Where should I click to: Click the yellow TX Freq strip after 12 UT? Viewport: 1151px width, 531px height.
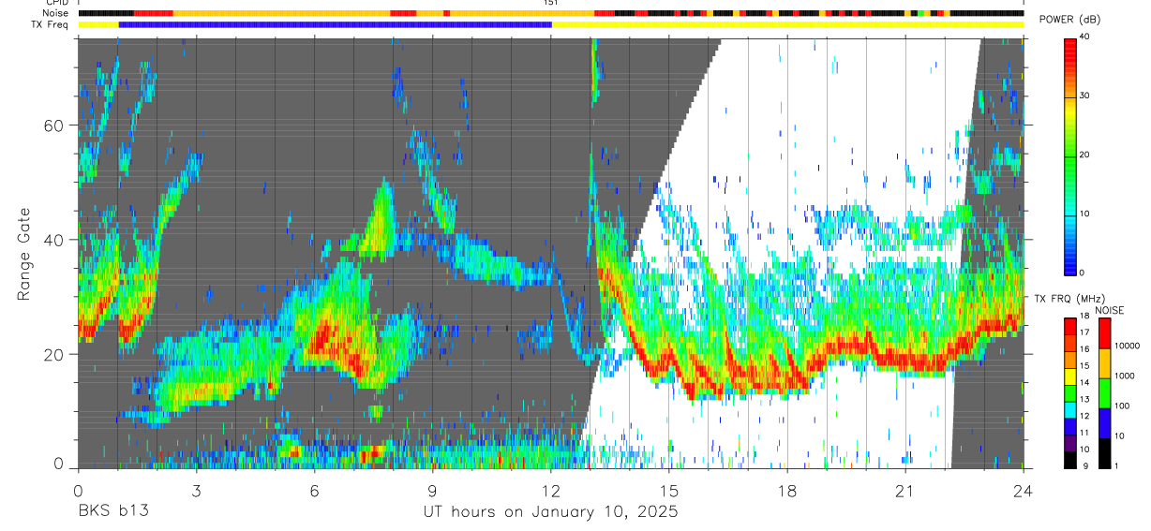click(x=787, y=24)
